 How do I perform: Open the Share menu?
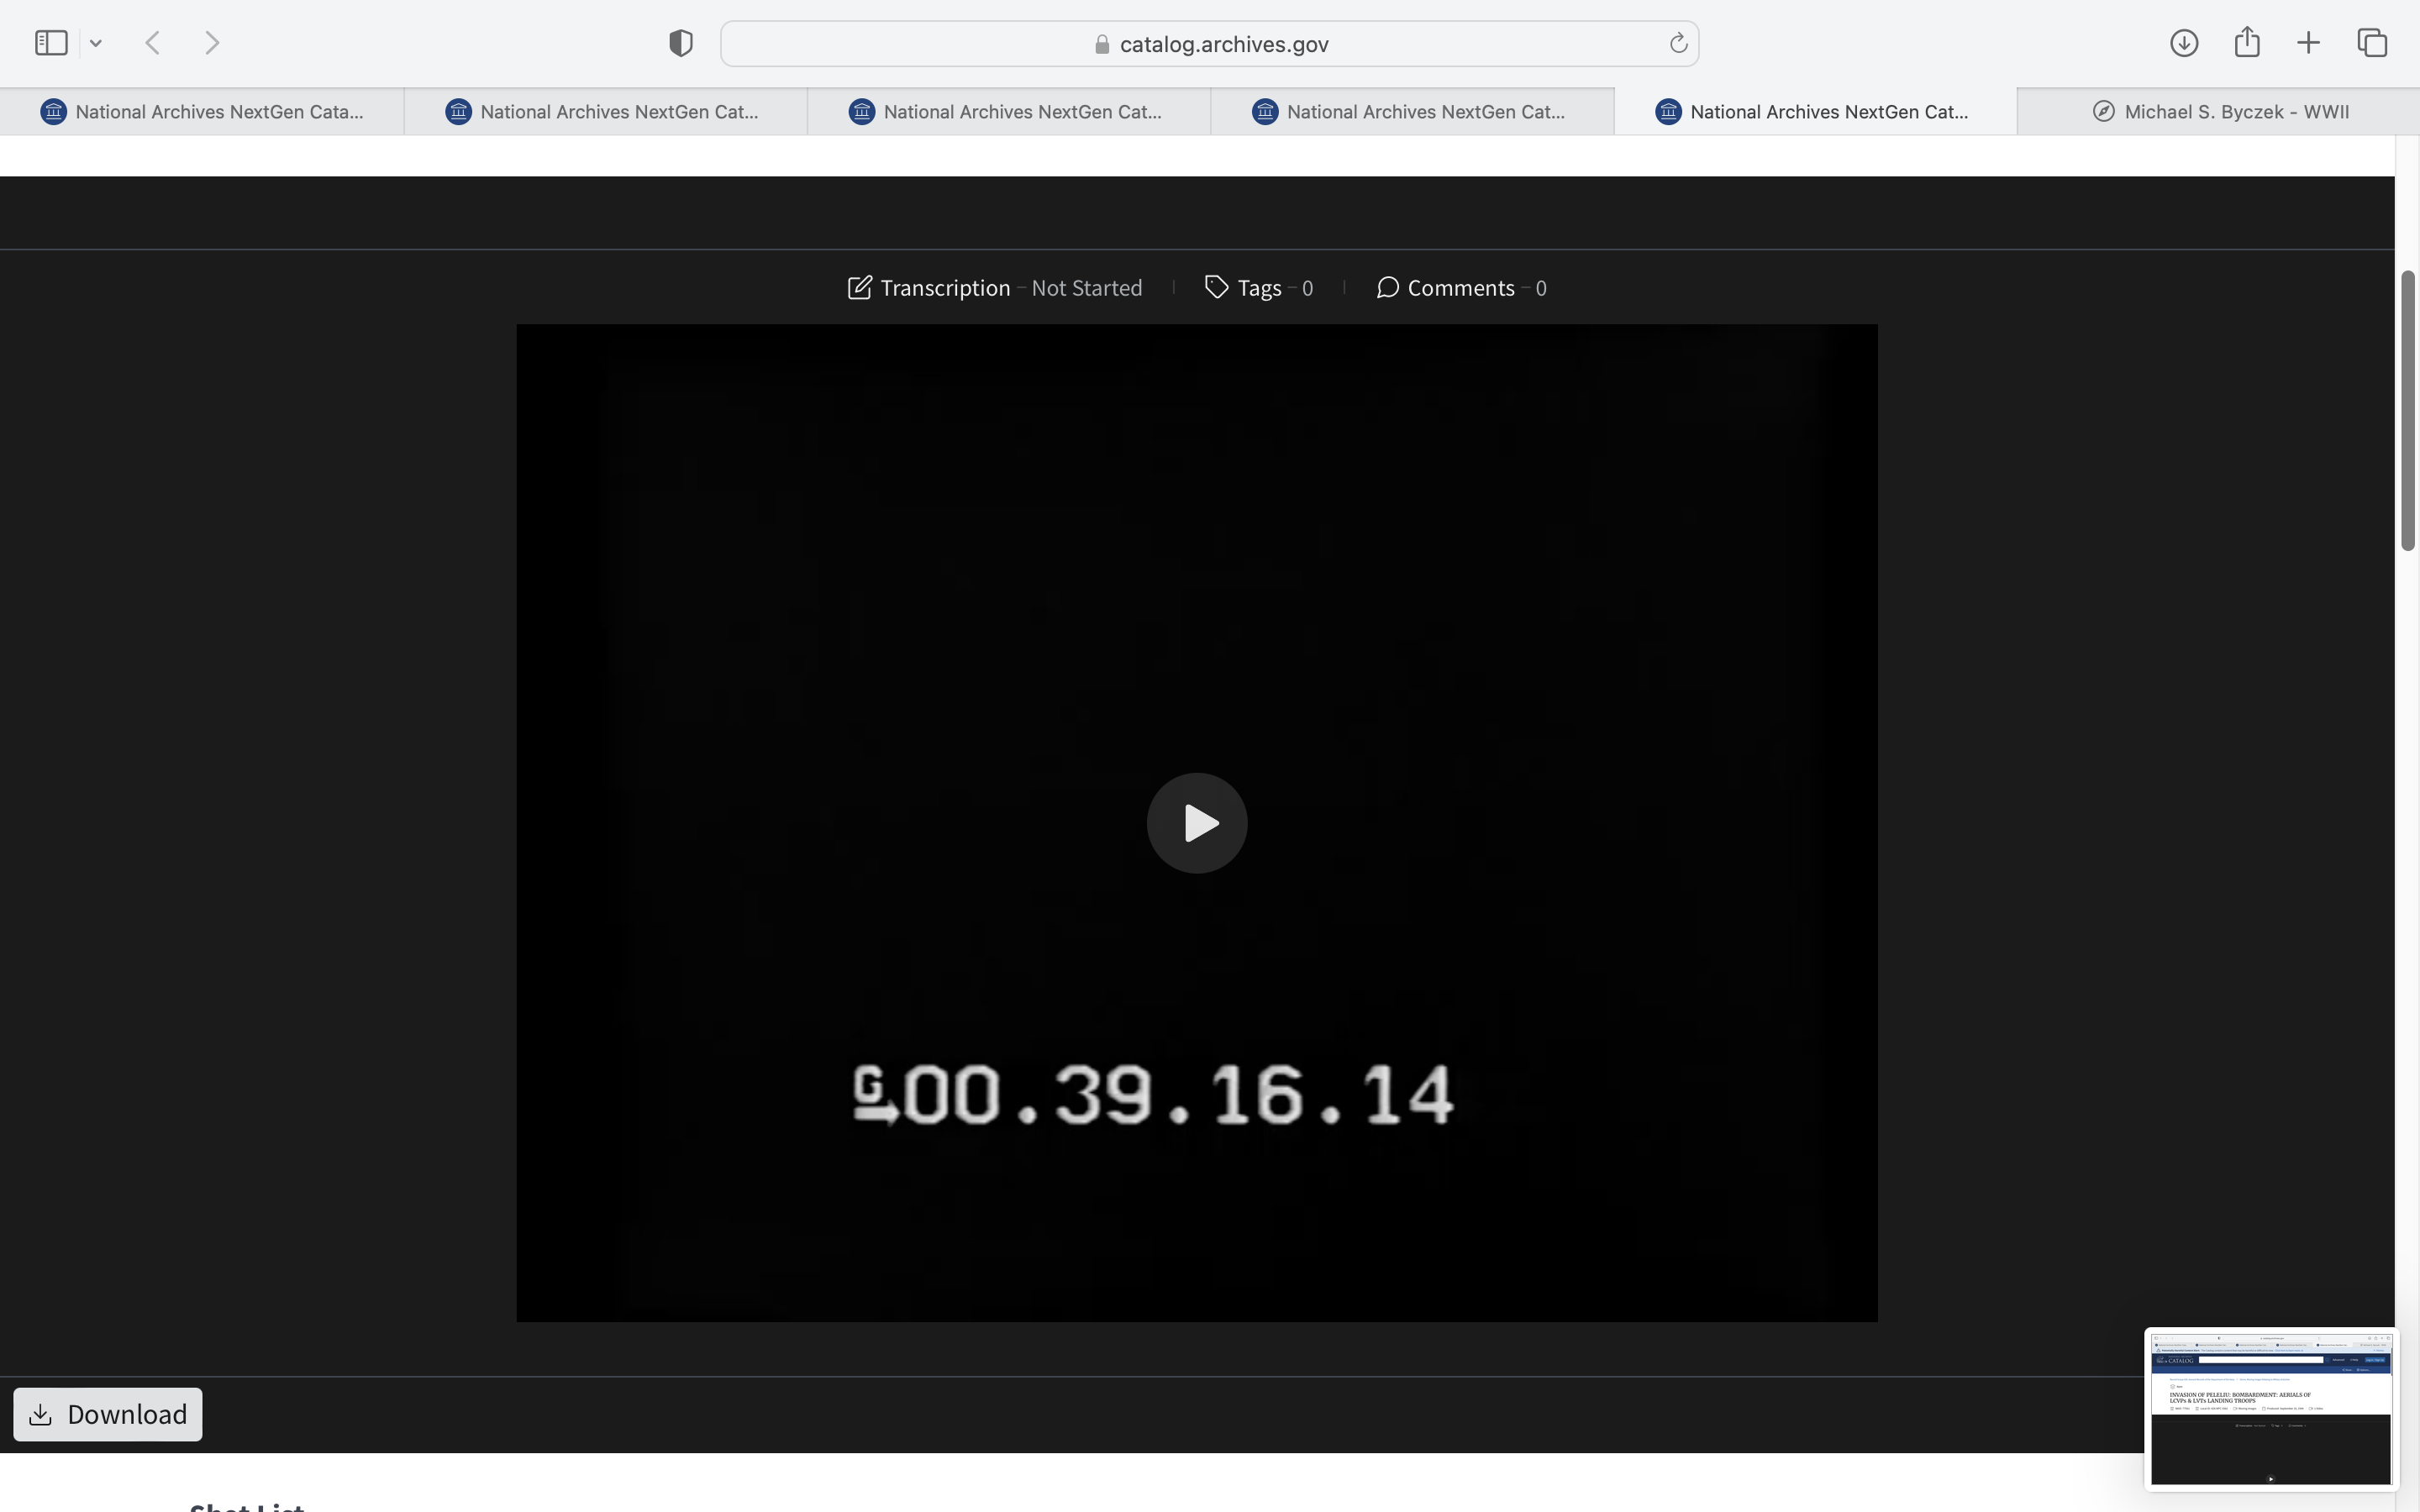tap(2247, 43)
